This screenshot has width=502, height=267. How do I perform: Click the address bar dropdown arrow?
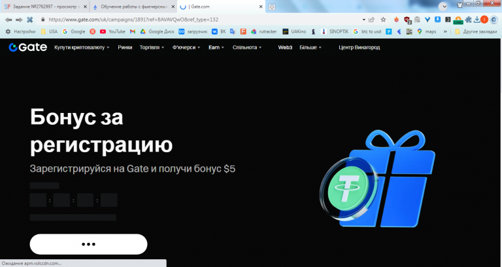click(364, 20)
